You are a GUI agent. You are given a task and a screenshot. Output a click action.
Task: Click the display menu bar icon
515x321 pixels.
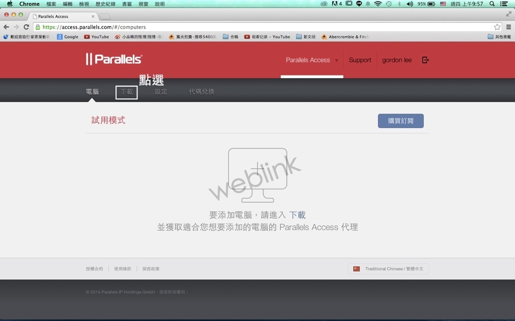349,4
